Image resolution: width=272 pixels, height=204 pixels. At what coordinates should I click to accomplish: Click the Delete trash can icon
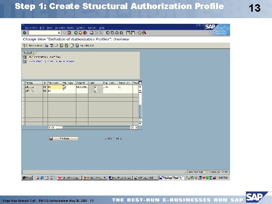click(x=51, y=45)
